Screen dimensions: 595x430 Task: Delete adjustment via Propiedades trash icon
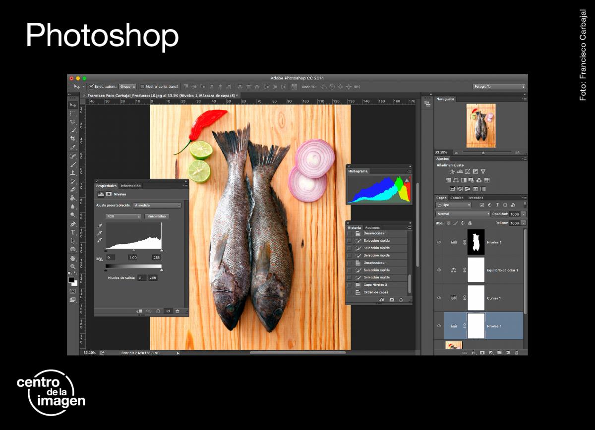pyautogui.click(x=177, y=311)
